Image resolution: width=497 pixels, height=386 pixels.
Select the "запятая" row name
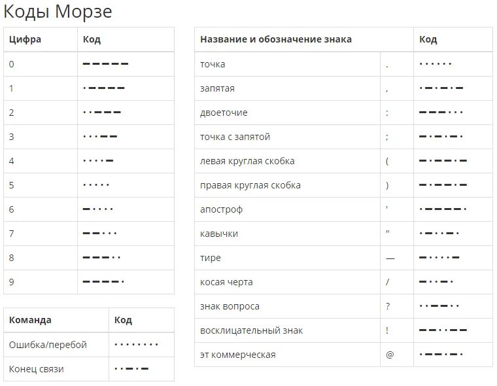217,88
